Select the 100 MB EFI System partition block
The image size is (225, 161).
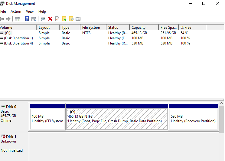tap(47, 119)
